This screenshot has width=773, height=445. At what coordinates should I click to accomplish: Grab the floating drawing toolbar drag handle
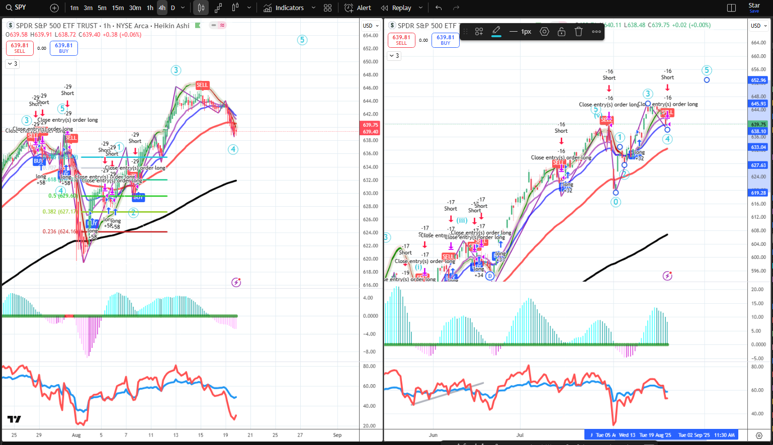(466, 32)
